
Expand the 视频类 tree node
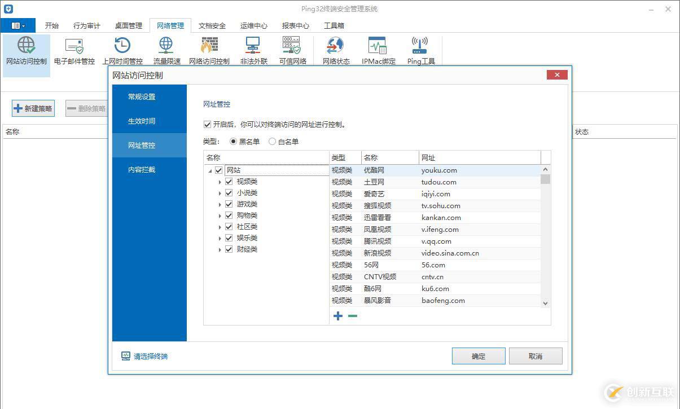click(x=220, y=182)
